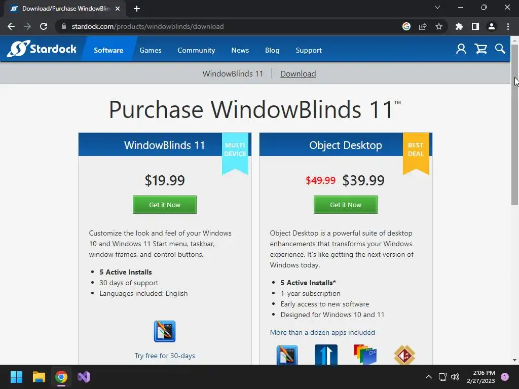Click the Google icon in address bar
Screen dimensions: 519x389
406,26
